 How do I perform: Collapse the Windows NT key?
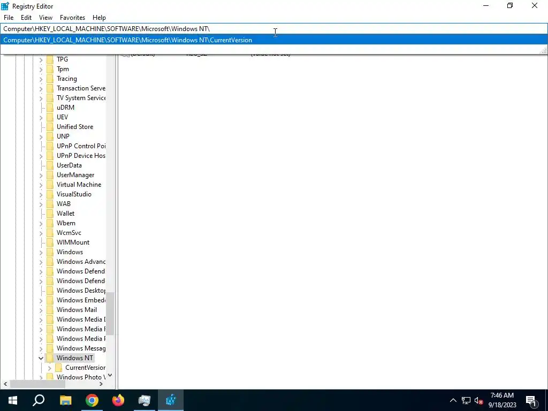(41, 358)
